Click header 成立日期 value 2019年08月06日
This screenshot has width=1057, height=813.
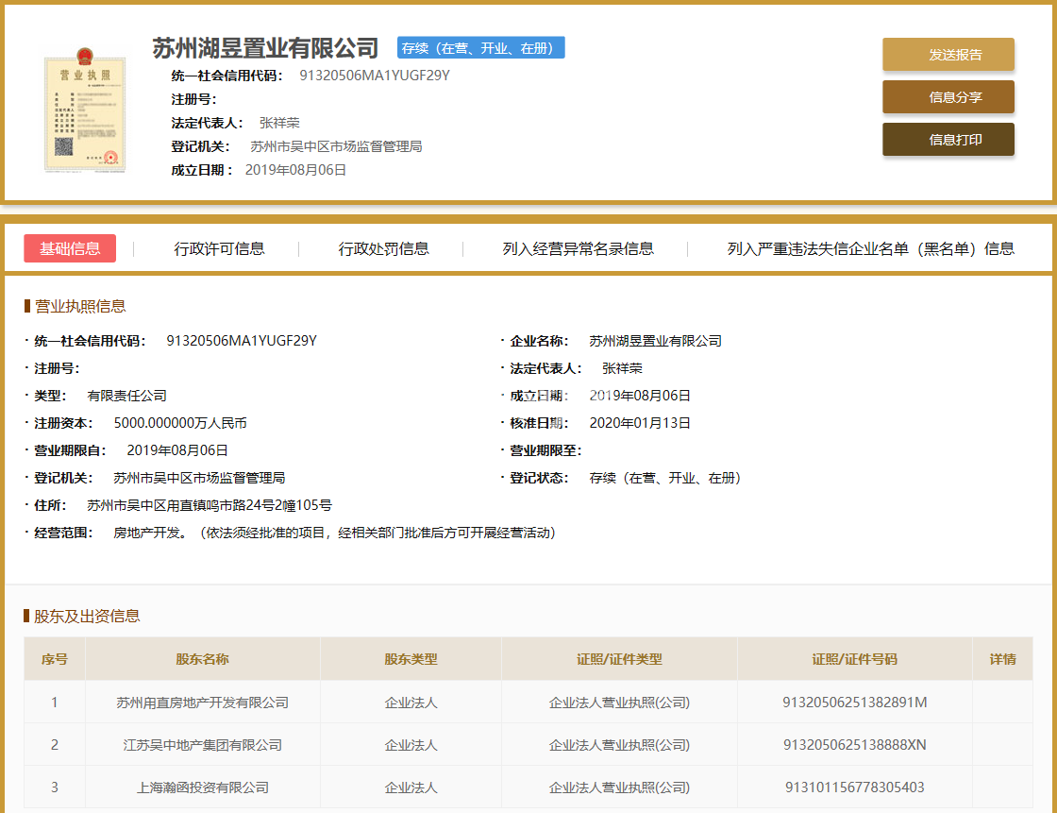[295, 170]
